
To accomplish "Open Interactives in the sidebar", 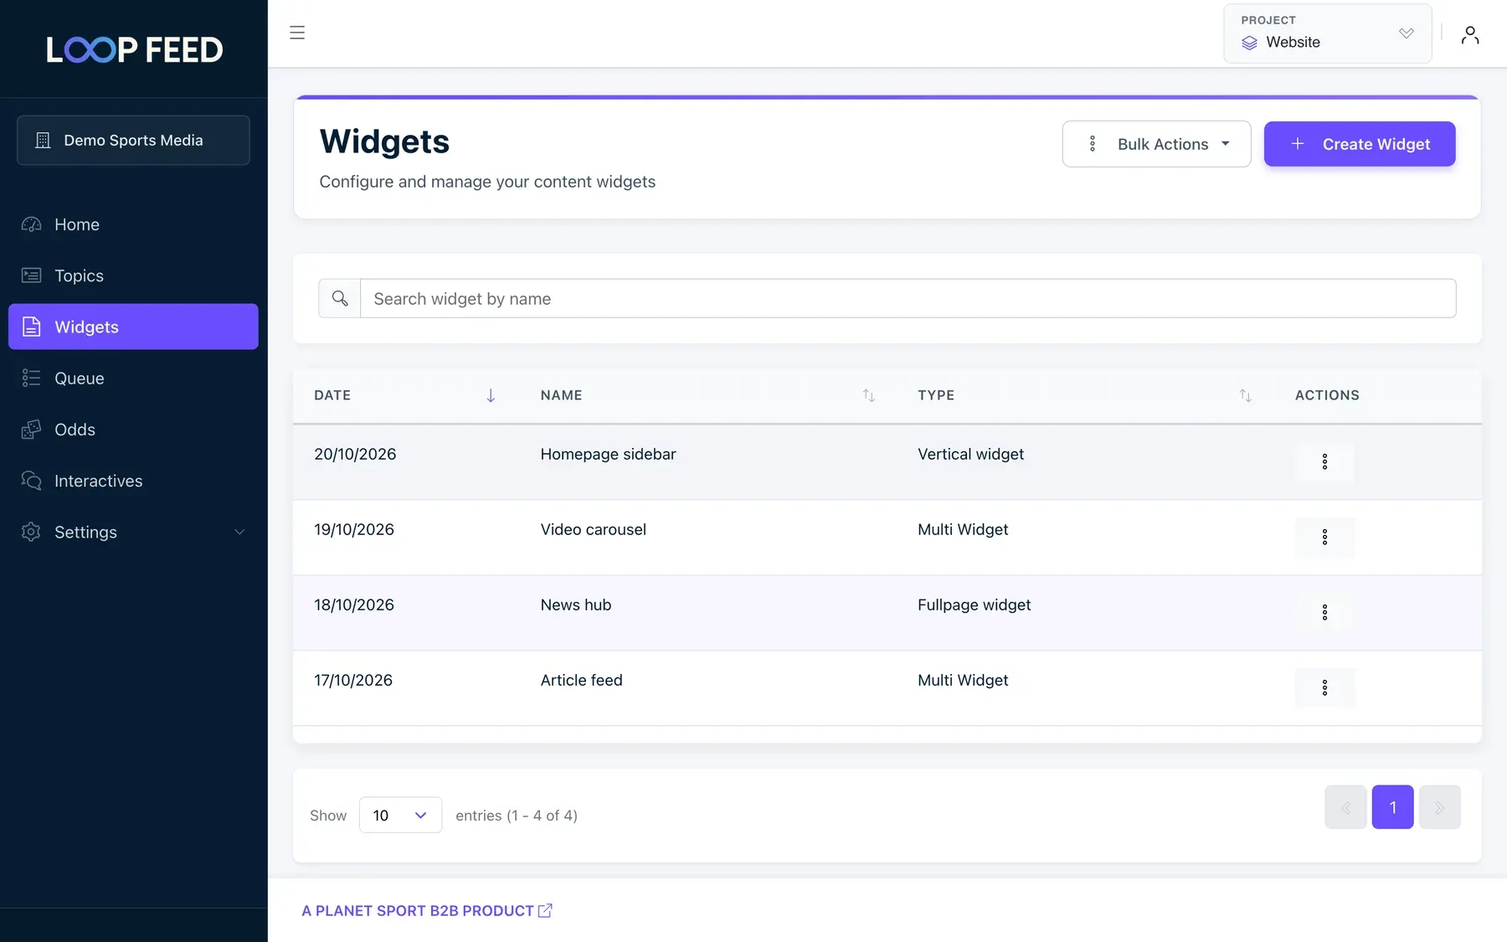I will click(x=134, y=481).
